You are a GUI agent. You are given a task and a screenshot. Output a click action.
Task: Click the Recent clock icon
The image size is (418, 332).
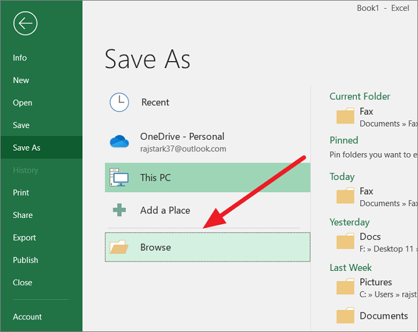[119, 102]
